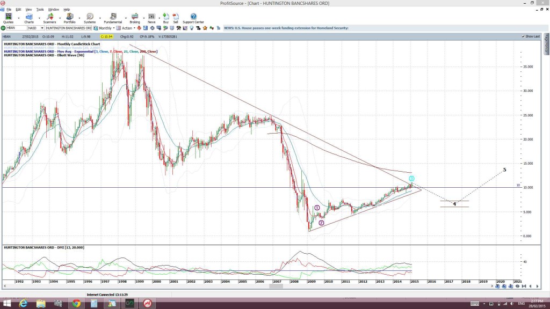
Task: Expand the Quotes dropdown arrow
Action: point(19,18)
